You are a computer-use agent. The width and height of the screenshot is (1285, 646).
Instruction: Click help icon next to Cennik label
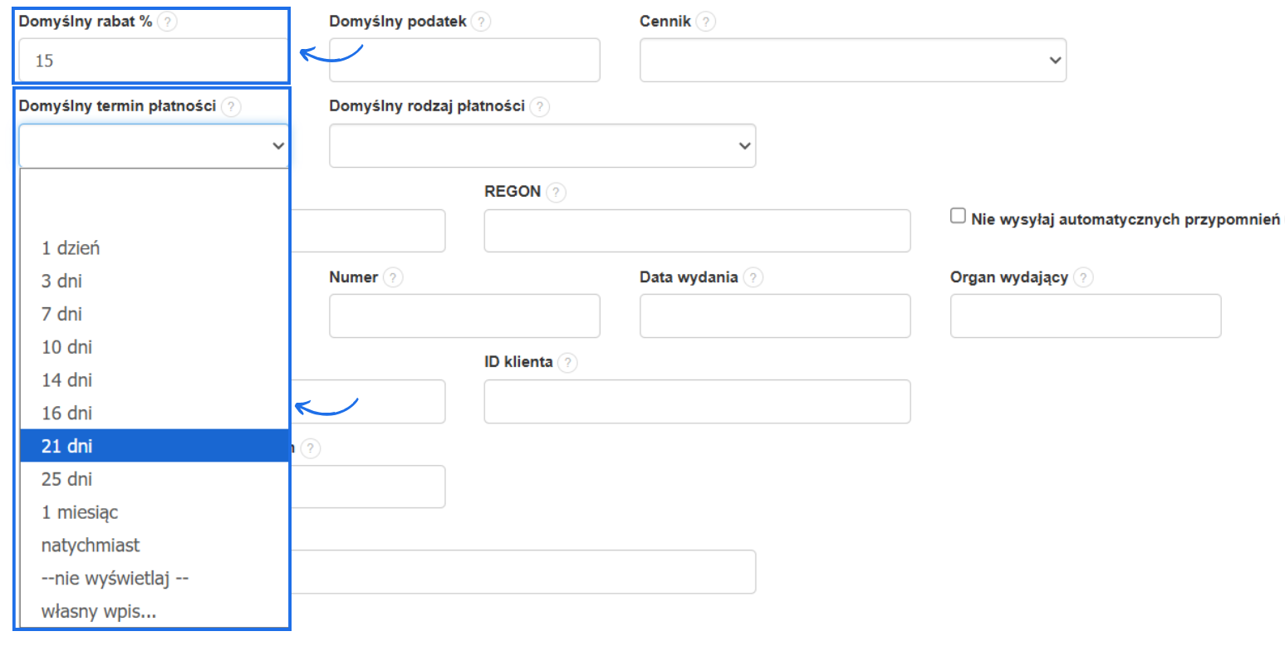click(x=706, y=22)
